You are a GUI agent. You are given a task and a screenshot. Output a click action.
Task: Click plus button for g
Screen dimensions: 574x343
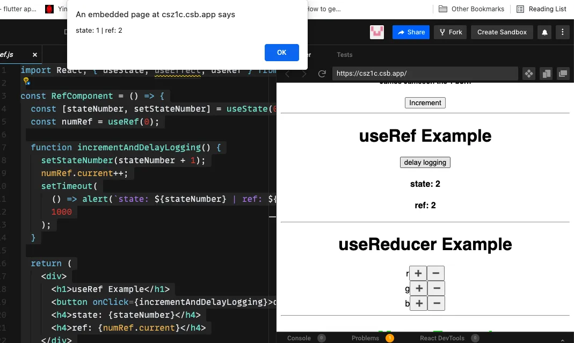point(419,288)
